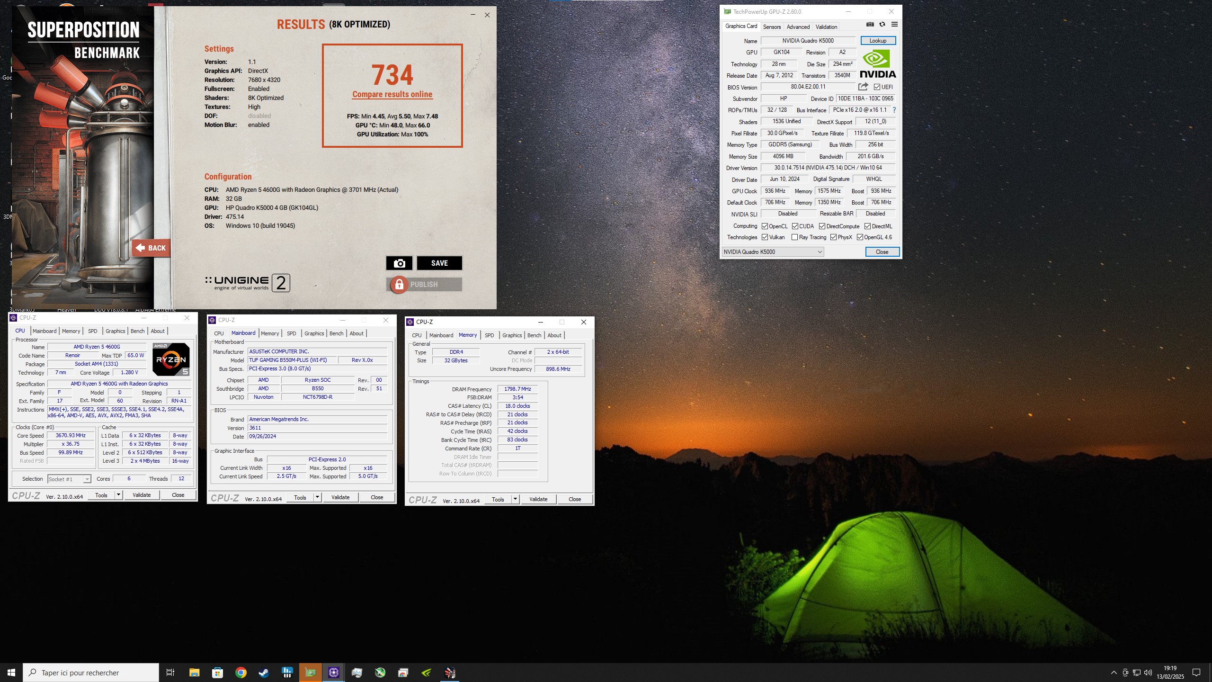
Task: Enable the Ray Tracing checkbox
Action: [x=795, y=237]
